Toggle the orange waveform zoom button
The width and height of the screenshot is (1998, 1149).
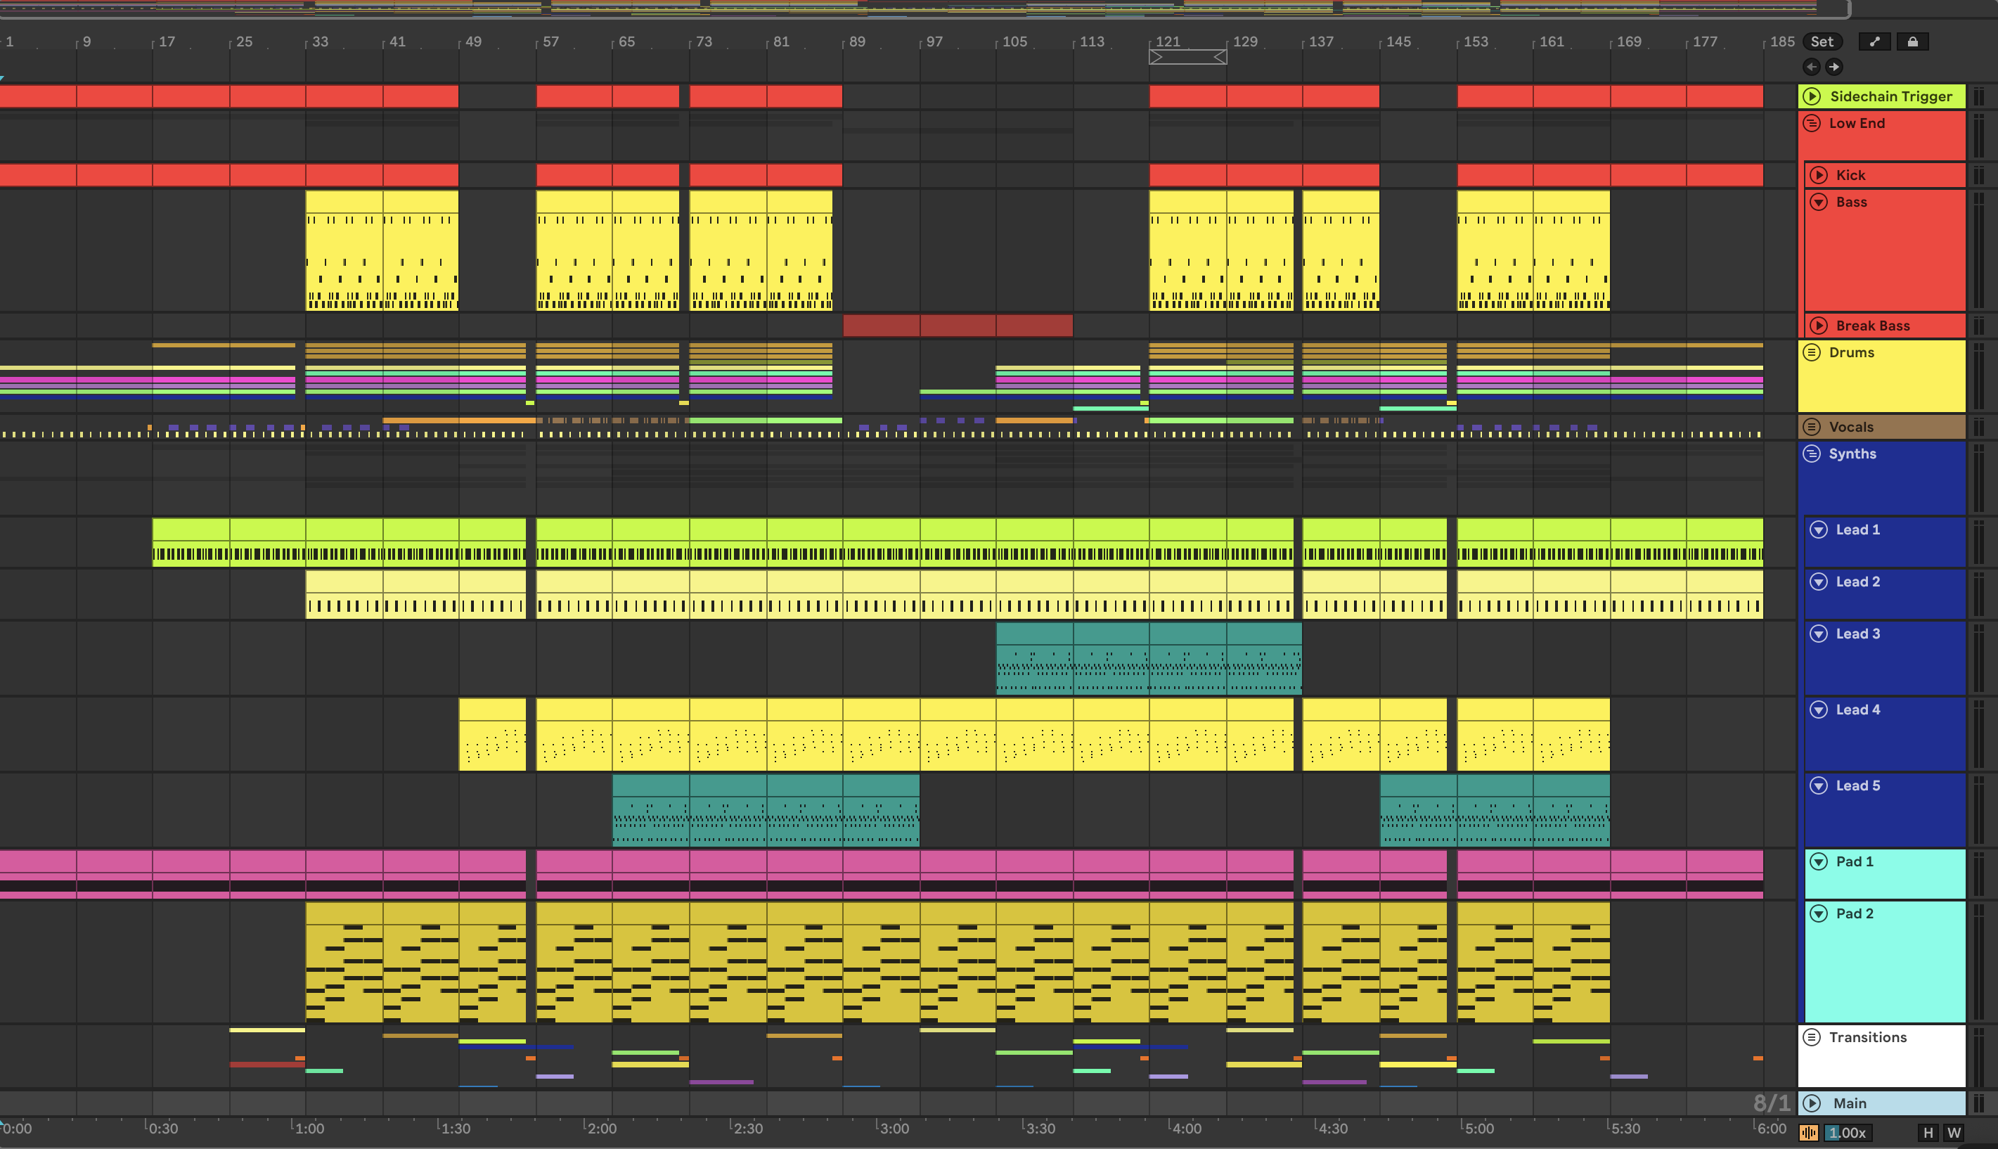(1809, 1132)
